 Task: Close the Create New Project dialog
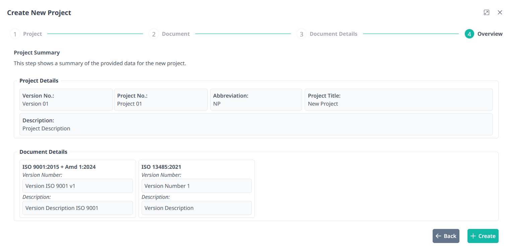coord(500,12)
